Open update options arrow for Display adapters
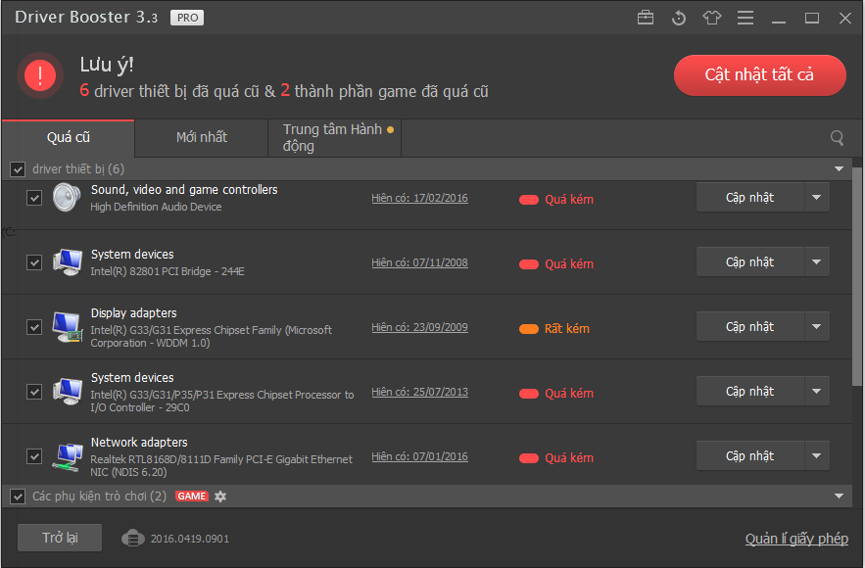This screenshot has height=568, width=865. [816, 326]
